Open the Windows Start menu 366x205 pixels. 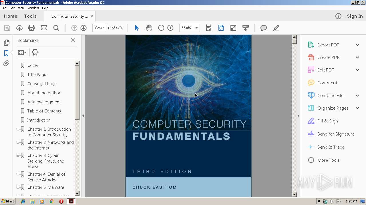point(8,201)
